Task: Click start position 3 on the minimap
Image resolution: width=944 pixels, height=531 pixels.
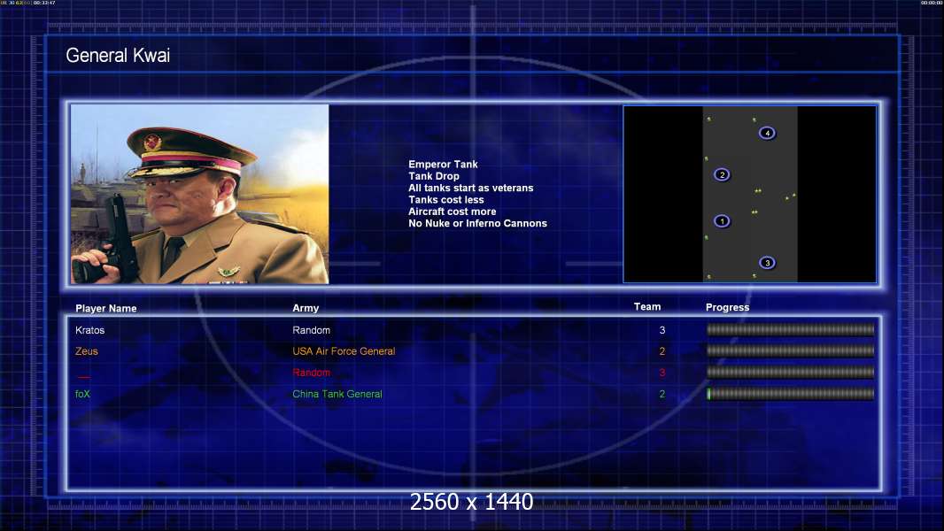Action: pyautogui.click(x=766, y=263)
